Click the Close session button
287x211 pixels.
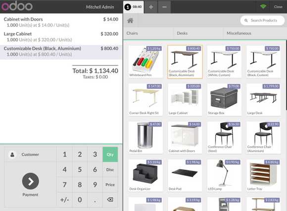coord(278,7)
